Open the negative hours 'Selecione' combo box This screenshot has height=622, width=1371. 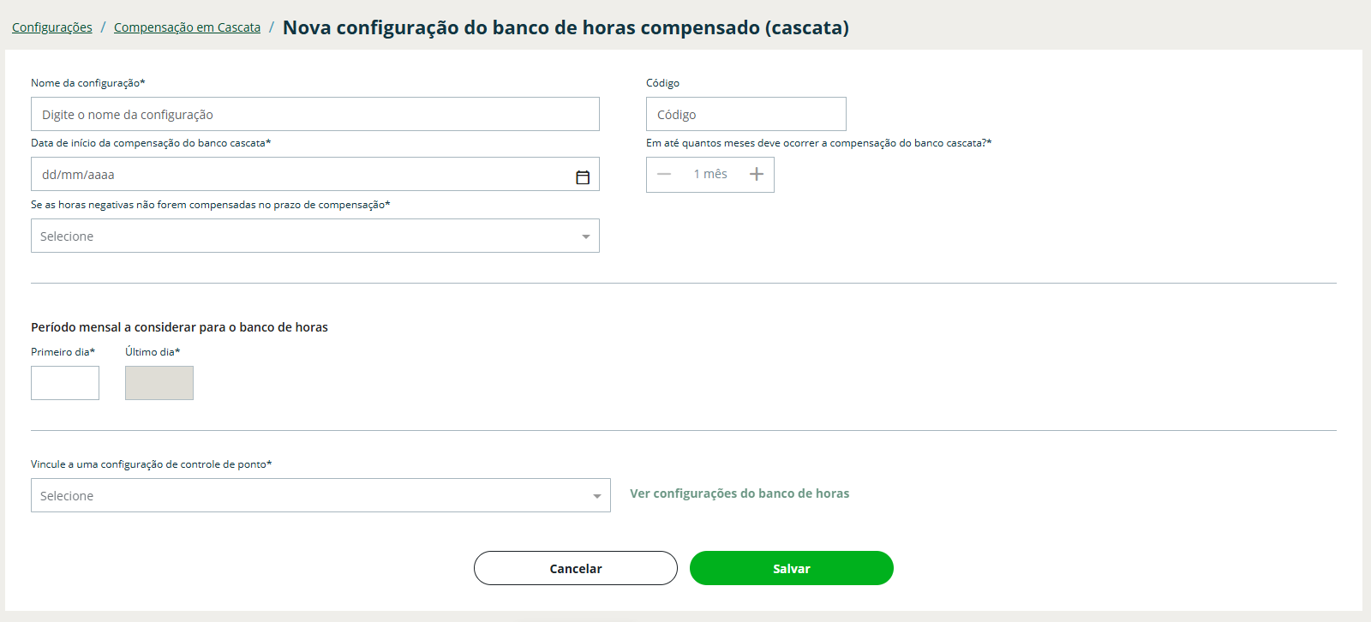pos(300,236)
